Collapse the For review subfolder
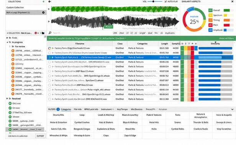The image size is (236, 145). tap(10, 47)
